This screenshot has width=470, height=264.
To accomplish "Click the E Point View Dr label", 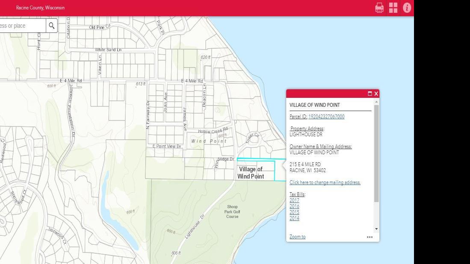I will tap(167, 146).
